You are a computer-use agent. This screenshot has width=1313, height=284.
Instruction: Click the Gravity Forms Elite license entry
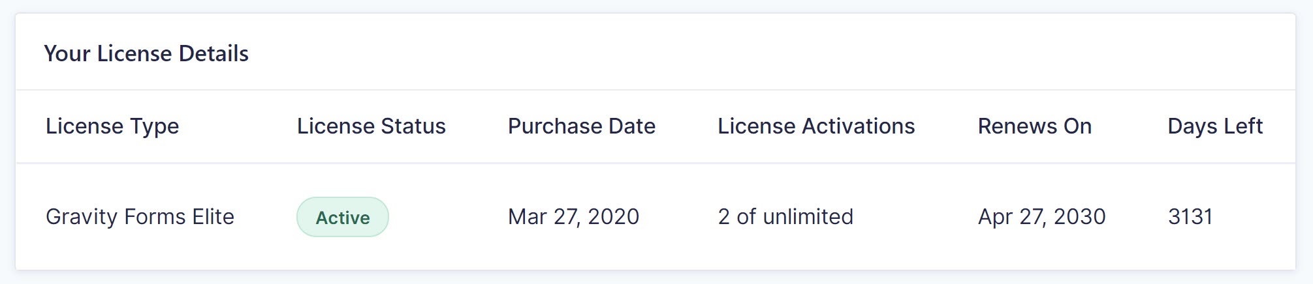click(x=140, y=216)
